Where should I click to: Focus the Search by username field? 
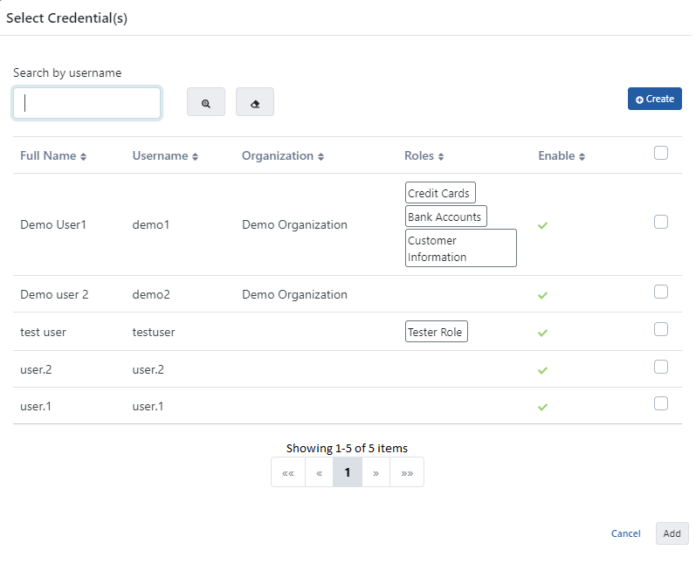(x=87, y=103)
